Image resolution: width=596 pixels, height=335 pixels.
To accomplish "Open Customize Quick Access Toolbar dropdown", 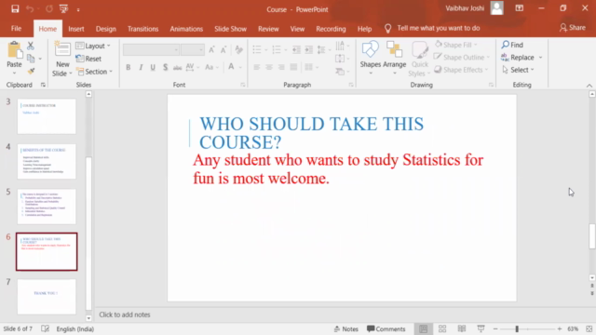I will pos(78,9).
